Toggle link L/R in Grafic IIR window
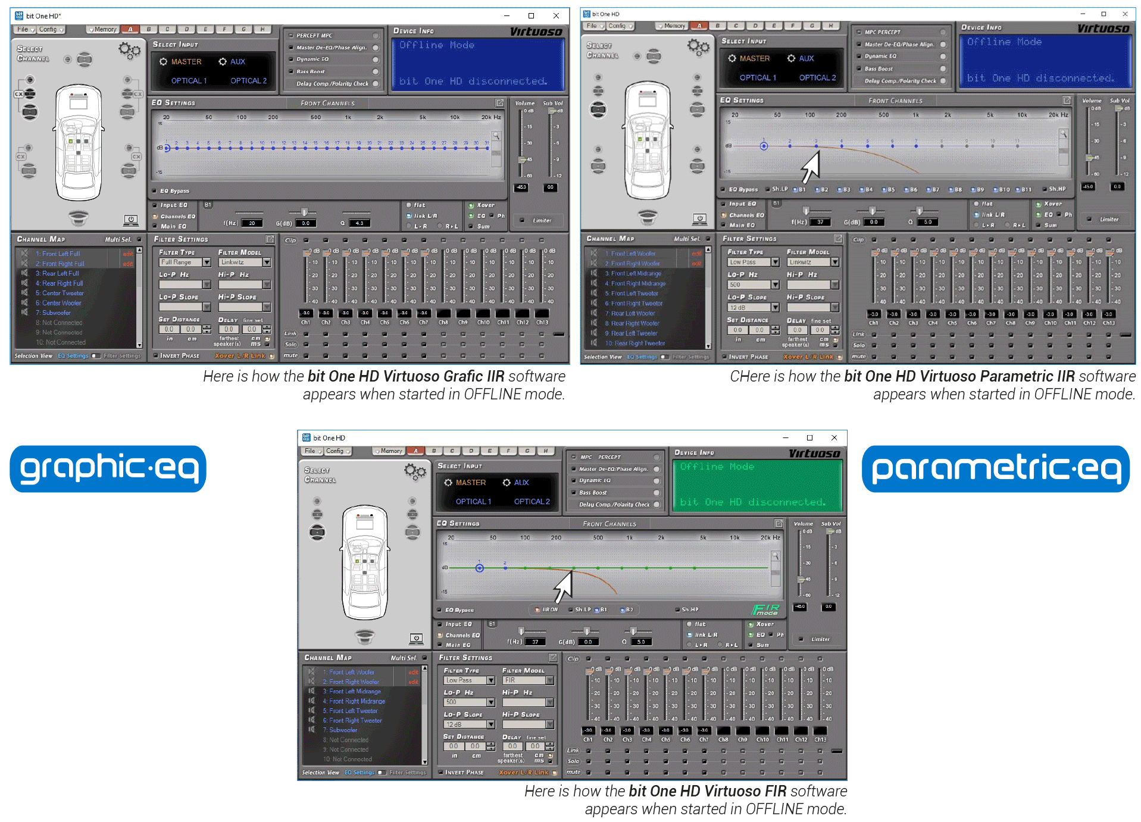1141x822 pixels. click(409, 216)
